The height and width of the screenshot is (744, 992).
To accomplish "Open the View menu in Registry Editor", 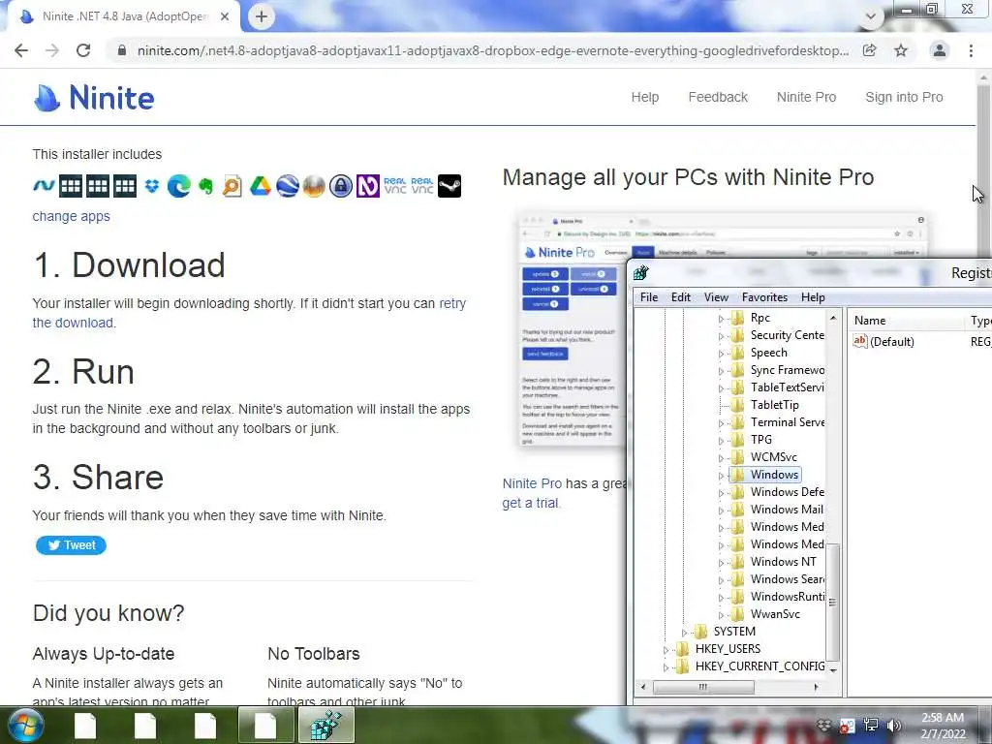I will coord(716,297).
